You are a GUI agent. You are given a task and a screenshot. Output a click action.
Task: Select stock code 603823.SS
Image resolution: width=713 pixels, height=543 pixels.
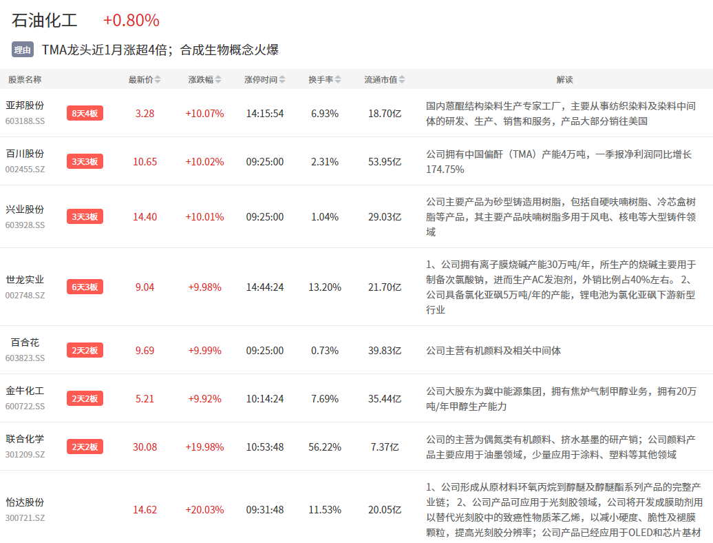coord(25,358)
